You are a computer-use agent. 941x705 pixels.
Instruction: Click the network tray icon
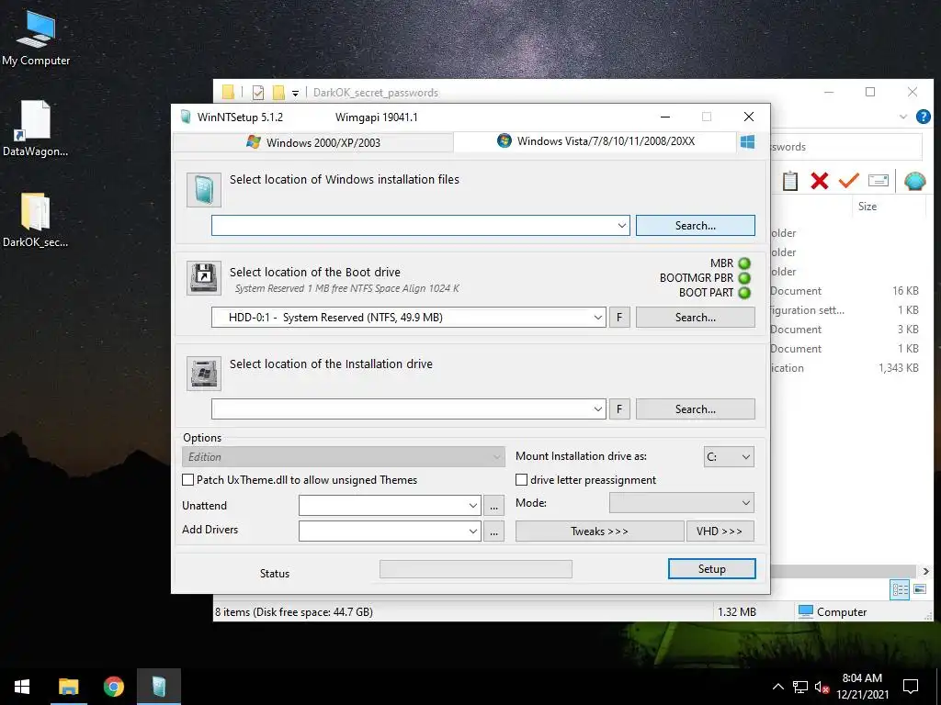point(800,687)
